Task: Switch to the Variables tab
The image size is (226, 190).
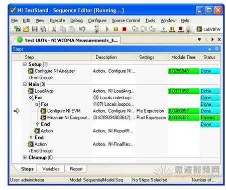Action: [x=51, y=169]
